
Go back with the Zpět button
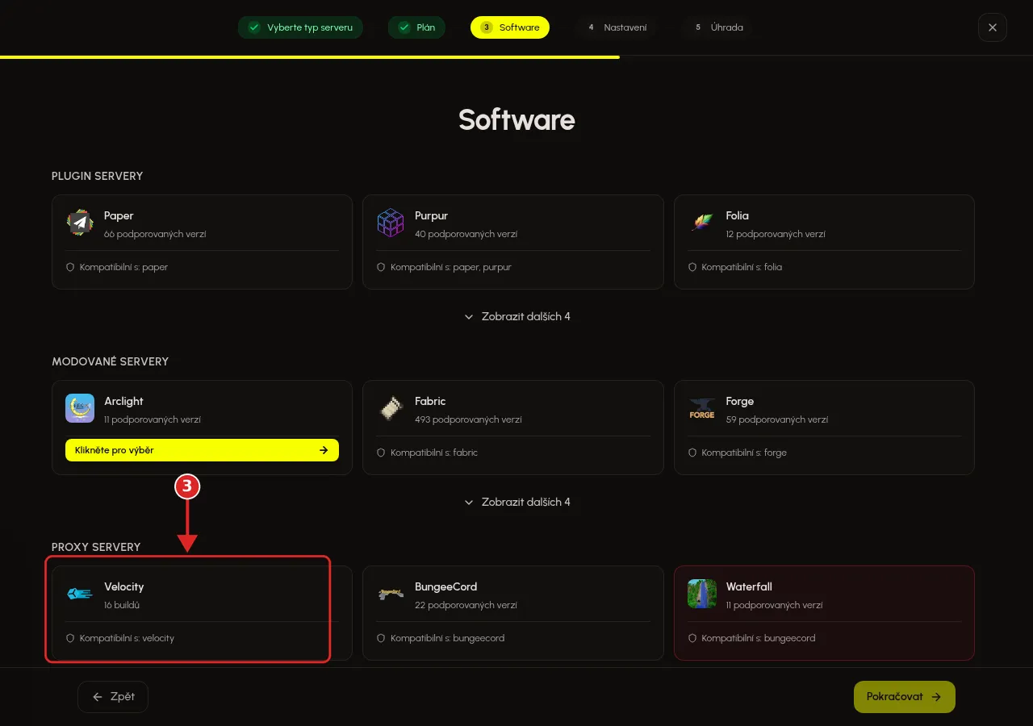pos(113,697)
